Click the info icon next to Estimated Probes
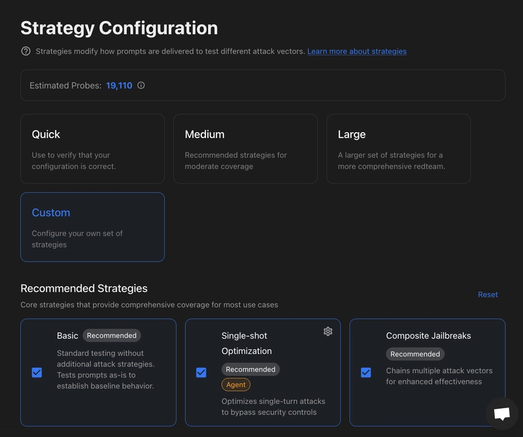Screen dimensions: 523x437 (x=141, y=86)
